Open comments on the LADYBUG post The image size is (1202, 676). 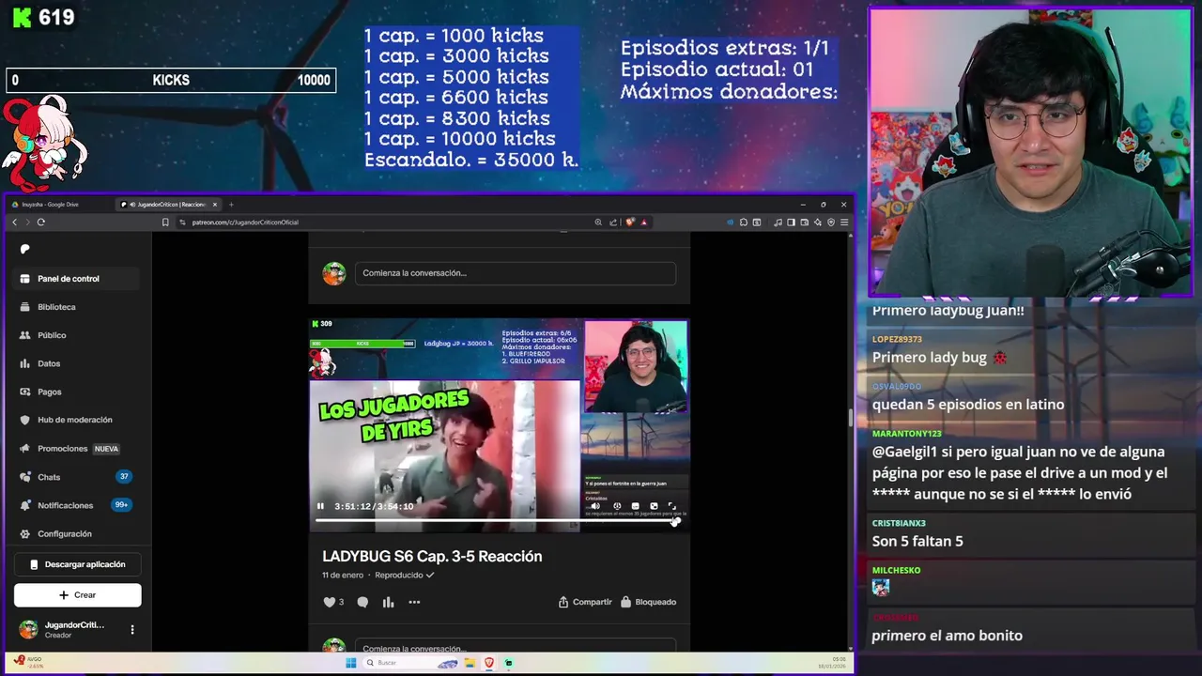click(x=362, y=602)
